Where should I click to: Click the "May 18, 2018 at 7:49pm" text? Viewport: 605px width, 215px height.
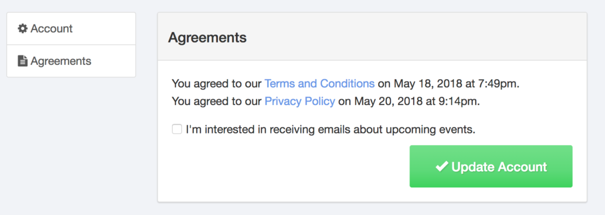[x=456, y=84]
